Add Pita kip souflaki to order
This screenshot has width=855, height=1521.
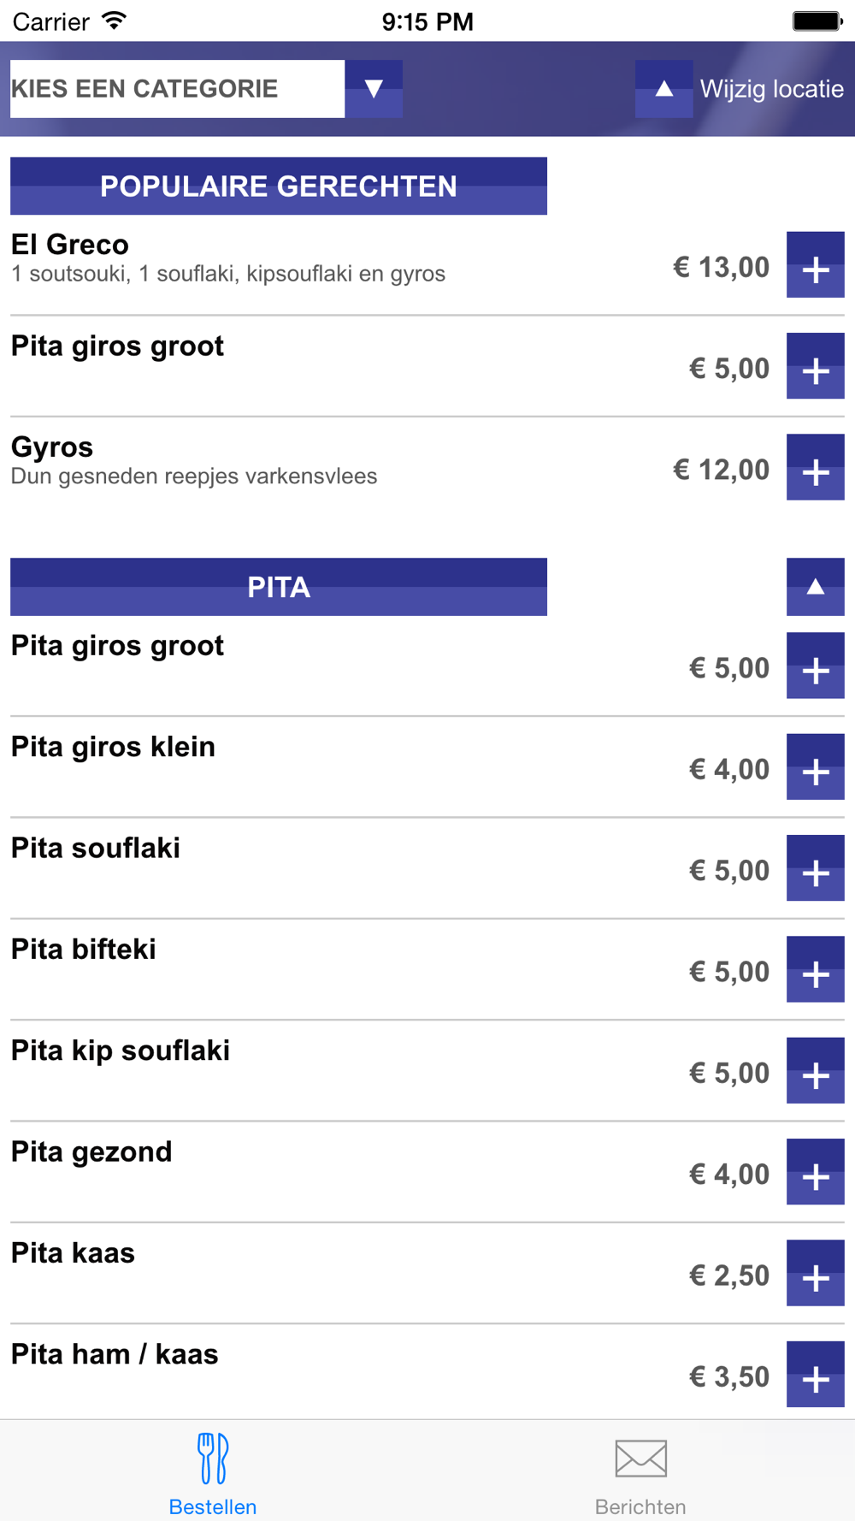pos(815,1071)
